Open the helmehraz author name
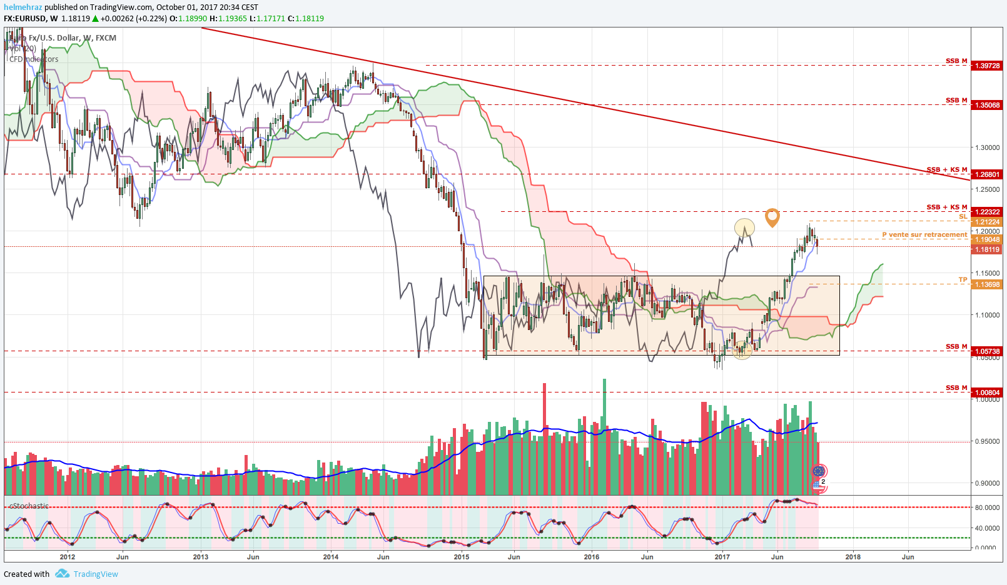This screenshot has width=1007, height=585. click(23, 7)
